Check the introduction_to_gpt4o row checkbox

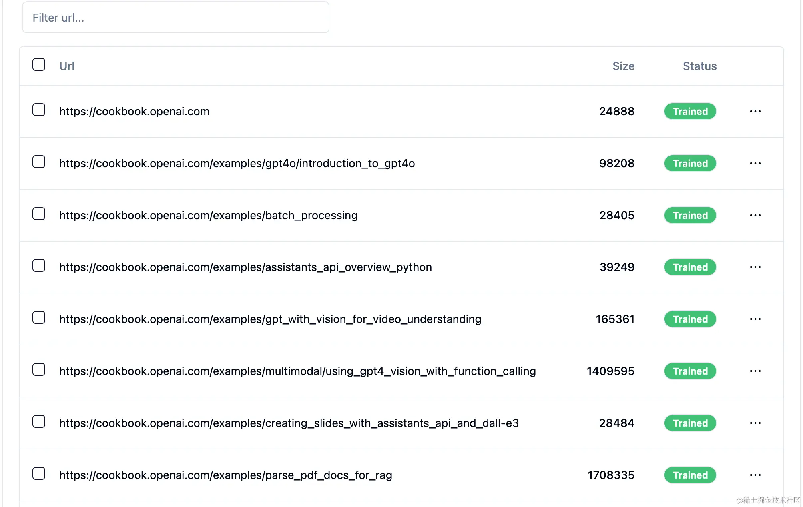click(39, 162)
